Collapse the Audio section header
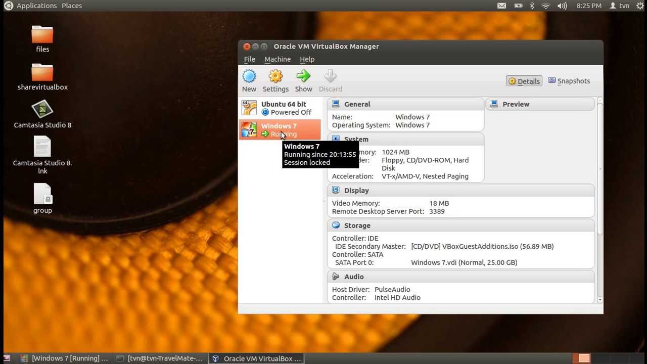This screenshot has height=364, width=647. click(461, 277)
